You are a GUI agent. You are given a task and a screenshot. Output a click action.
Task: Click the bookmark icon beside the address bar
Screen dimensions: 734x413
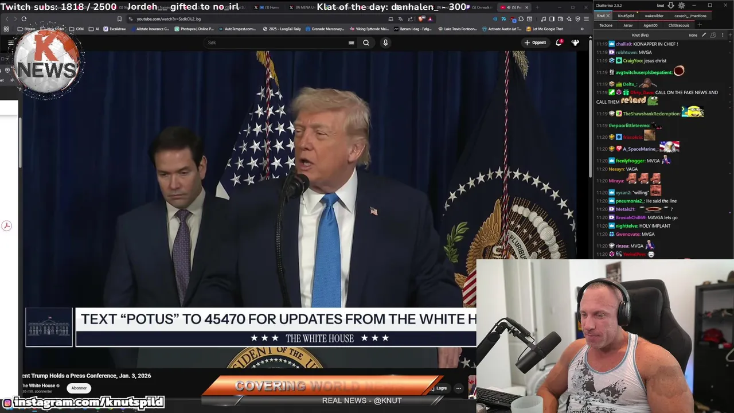pyautogui.click(x=119, y=19)
